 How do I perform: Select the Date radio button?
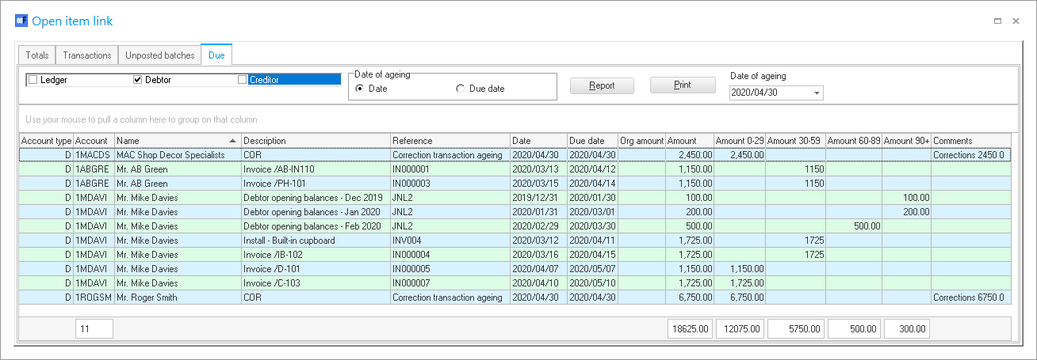[x=360, y=89]
